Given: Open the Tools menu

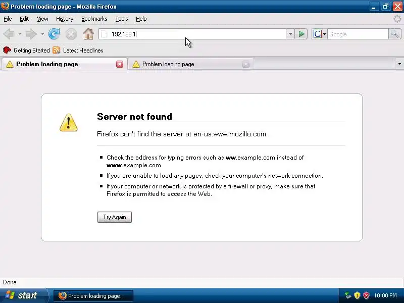Looking at the screenshot, I should click(122, 19).
